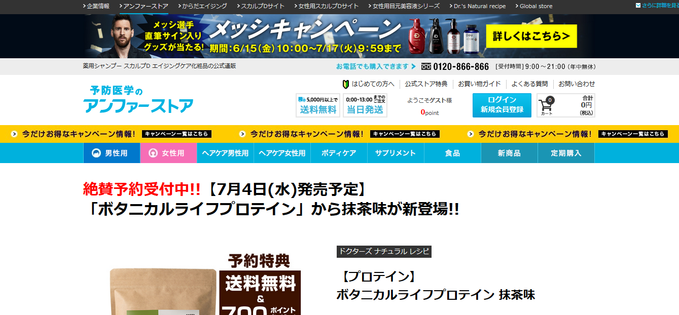Viewport: 679px width, 315px height.
Task: Click the 予約特典 送料無料 badge image
Action: click(260, 284)
